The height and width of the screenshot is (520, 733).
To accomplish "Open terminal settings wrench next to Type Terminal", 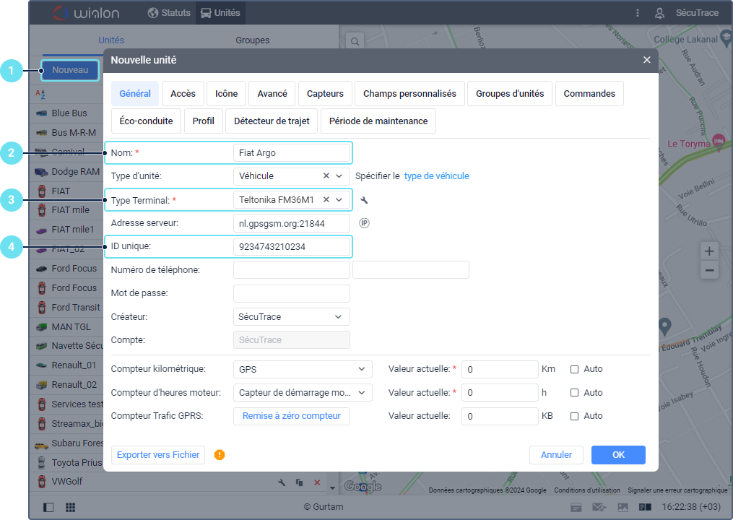I will 364,200.
